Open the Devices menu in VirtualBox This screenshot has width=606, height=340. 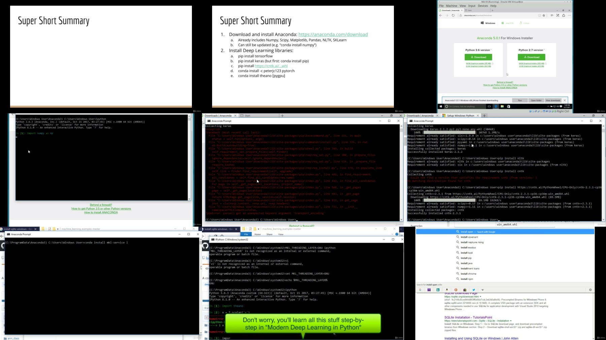(483, 6)
